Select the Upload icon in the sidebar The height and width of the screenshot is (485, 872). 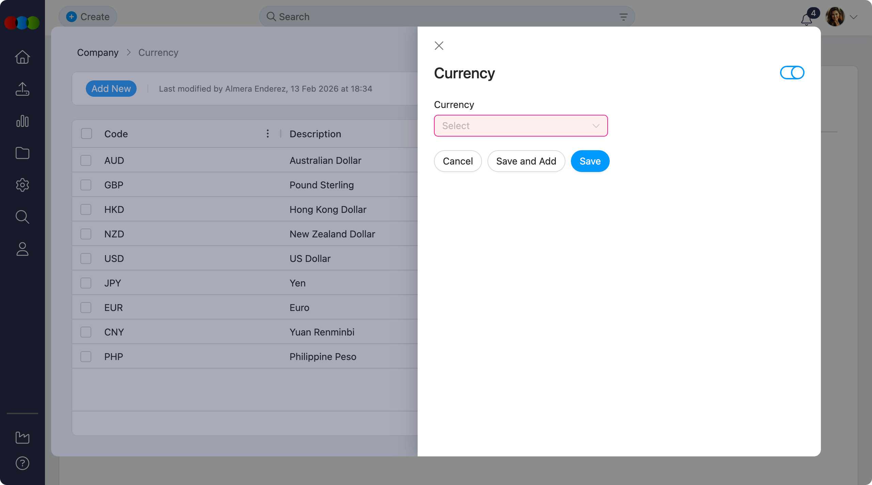coord(22,89)
